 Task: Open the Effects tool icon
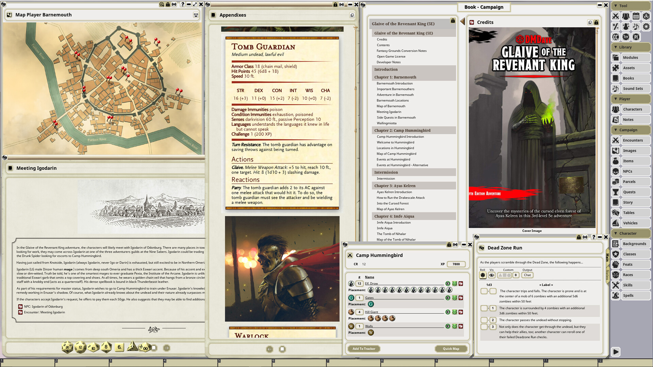click(626, 26)
